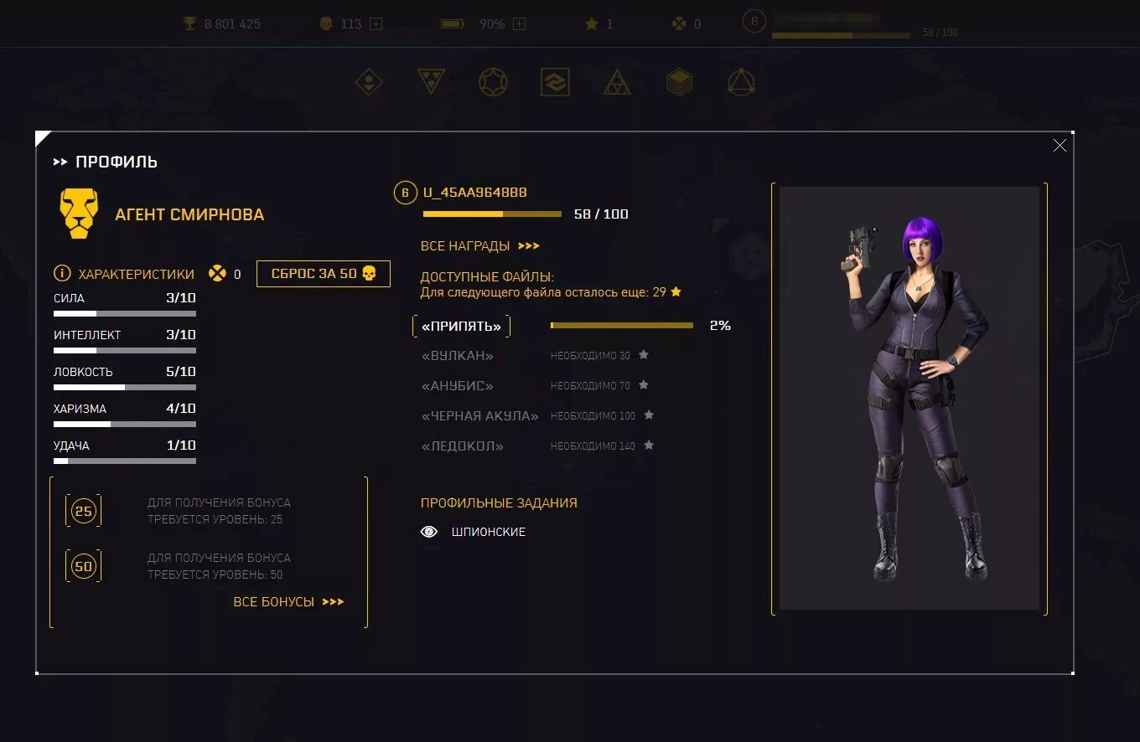Screen dimensions: 1140x742
Task: Click the lion emblem beside АГЕНТ СМИРНОВА
Action: pos(79,214)
